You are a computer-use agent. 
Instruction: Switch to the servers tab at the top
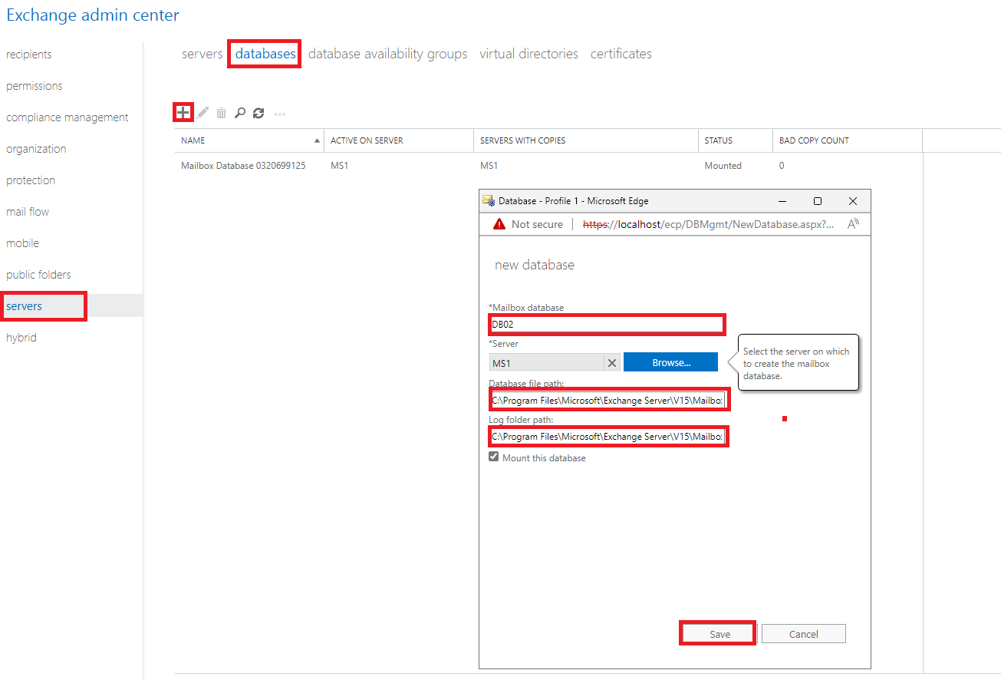click(202, 54)
